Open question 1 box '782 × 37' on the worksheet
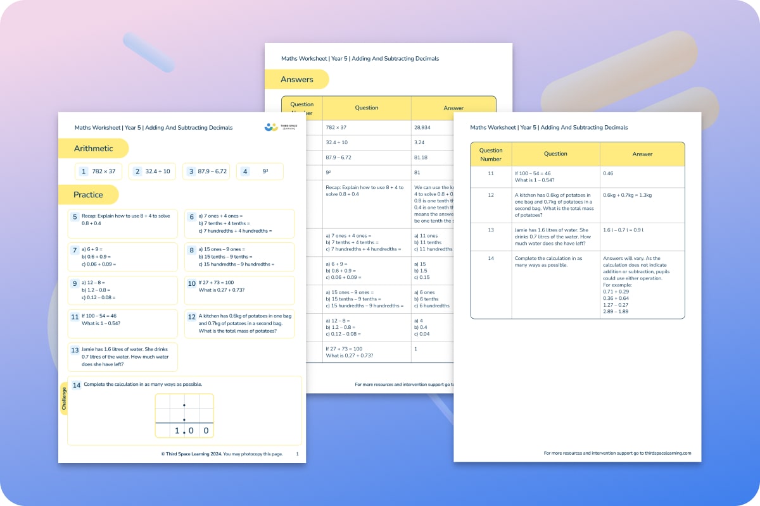 [x=99, y=171]
